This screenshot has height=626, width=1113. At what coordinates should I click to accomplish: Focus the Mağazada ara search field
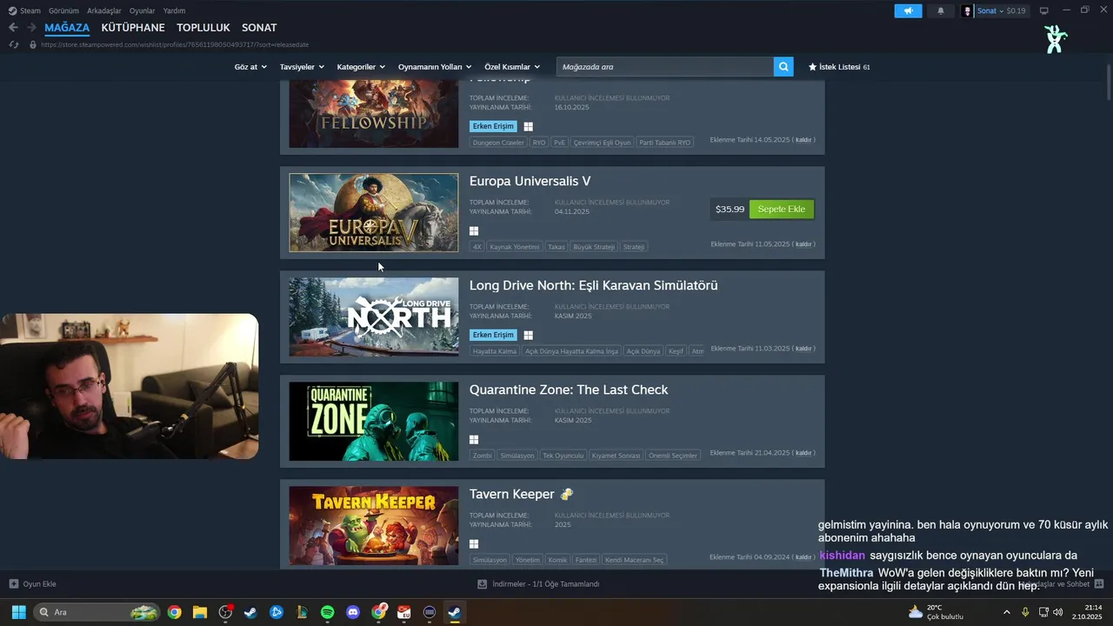tap(665, 66)
